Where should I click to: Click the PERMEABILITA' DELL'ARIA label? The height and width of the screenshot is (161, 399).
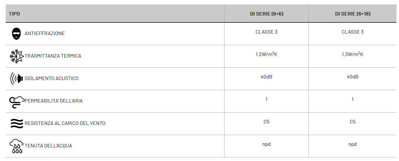click(x=54, y=101)
